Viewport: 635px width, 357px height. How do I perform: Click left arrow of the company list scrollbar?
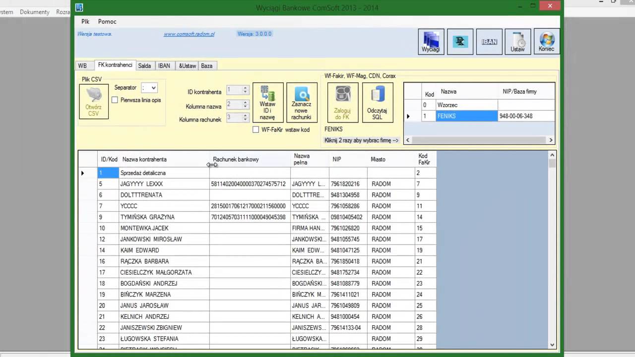click(408, 140)
